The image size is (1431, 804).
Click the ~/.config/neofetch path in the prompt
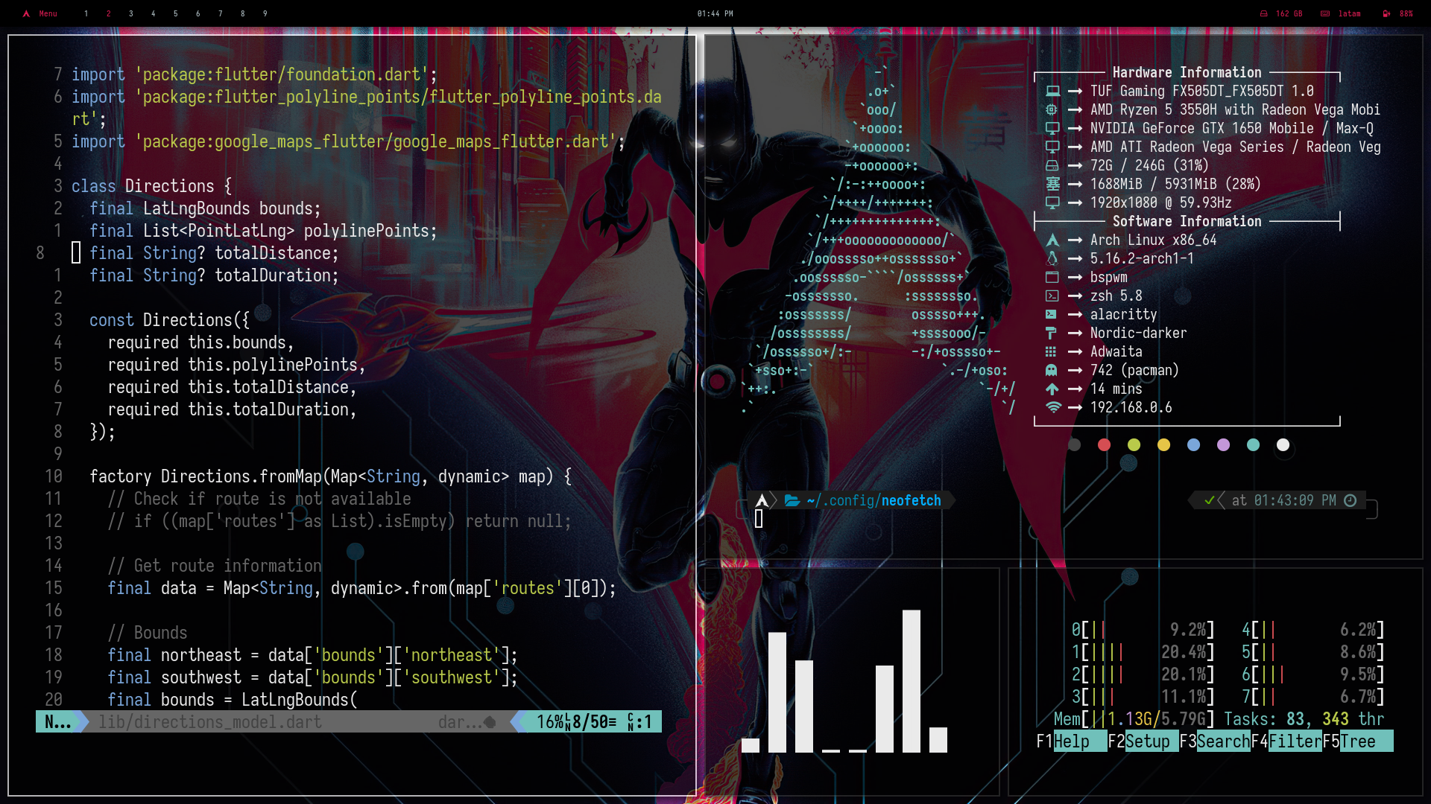click(x=874, y=500)
